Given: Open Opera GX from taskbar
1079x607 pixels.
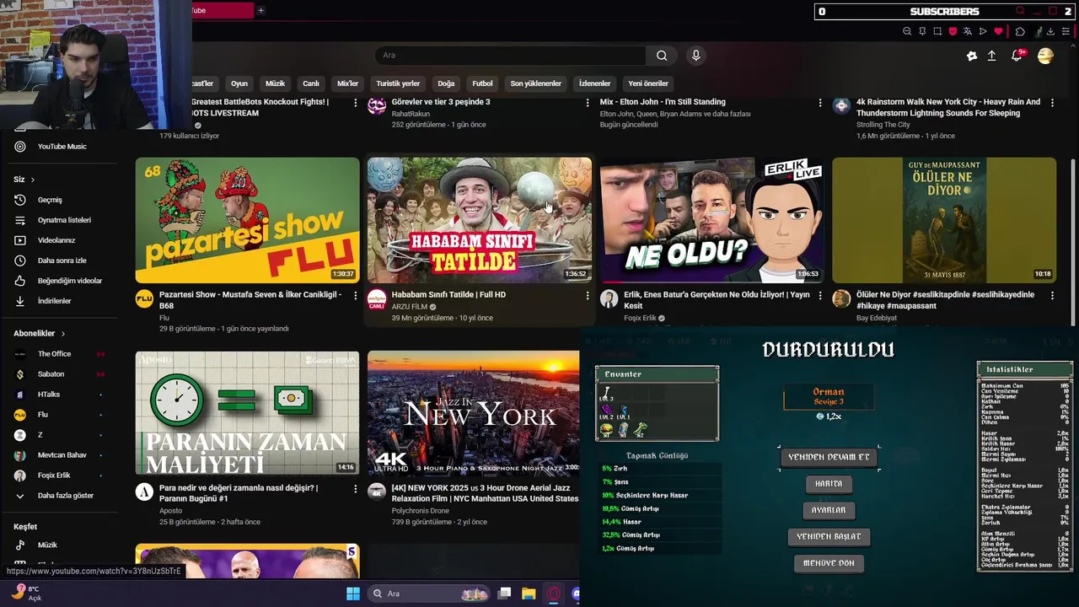Looking at the screenshot, I should point(554,594).
